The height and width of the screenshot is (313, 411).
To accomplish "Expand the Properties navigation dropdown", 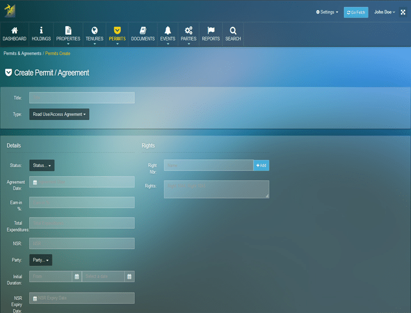I will 68,34.
